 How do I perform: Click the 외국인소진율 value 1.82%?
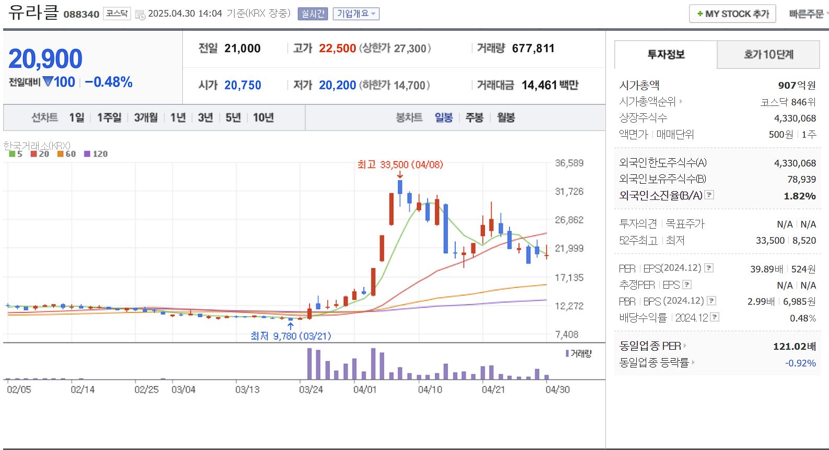800,196
